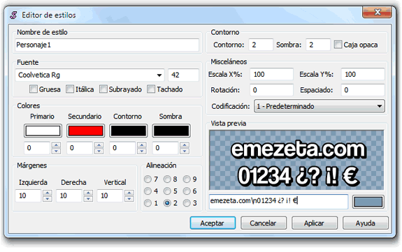This screenshot has height=252, width=402.
Task: Click the Nombre de estilo field Personaje1
Action: coord(107,45)
